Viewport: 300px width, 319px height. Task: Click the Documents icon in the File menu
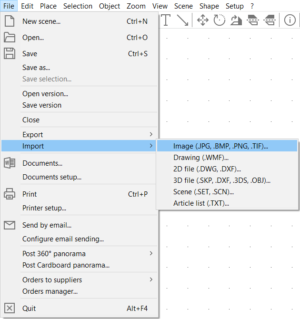click(x=10, y=163)
